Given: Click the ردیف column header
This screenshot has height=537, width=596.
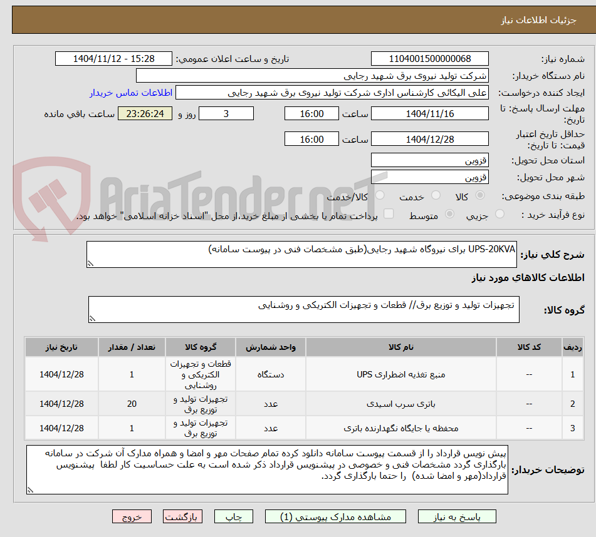Looking at the screenshot, I should [572, 347].
